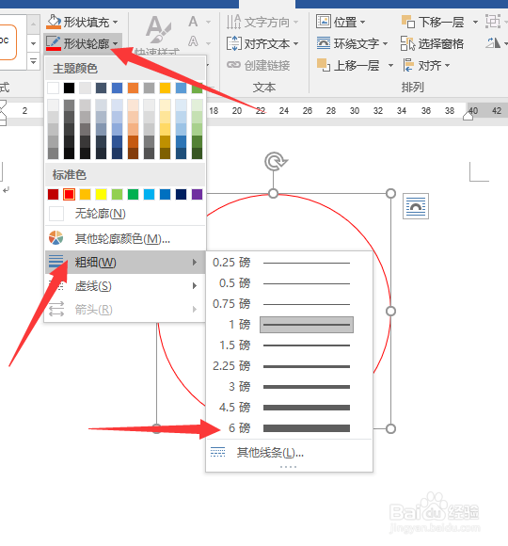Choose No Outline (无轮廓) option
Viewport: 508px width, 546px height.
125,214
